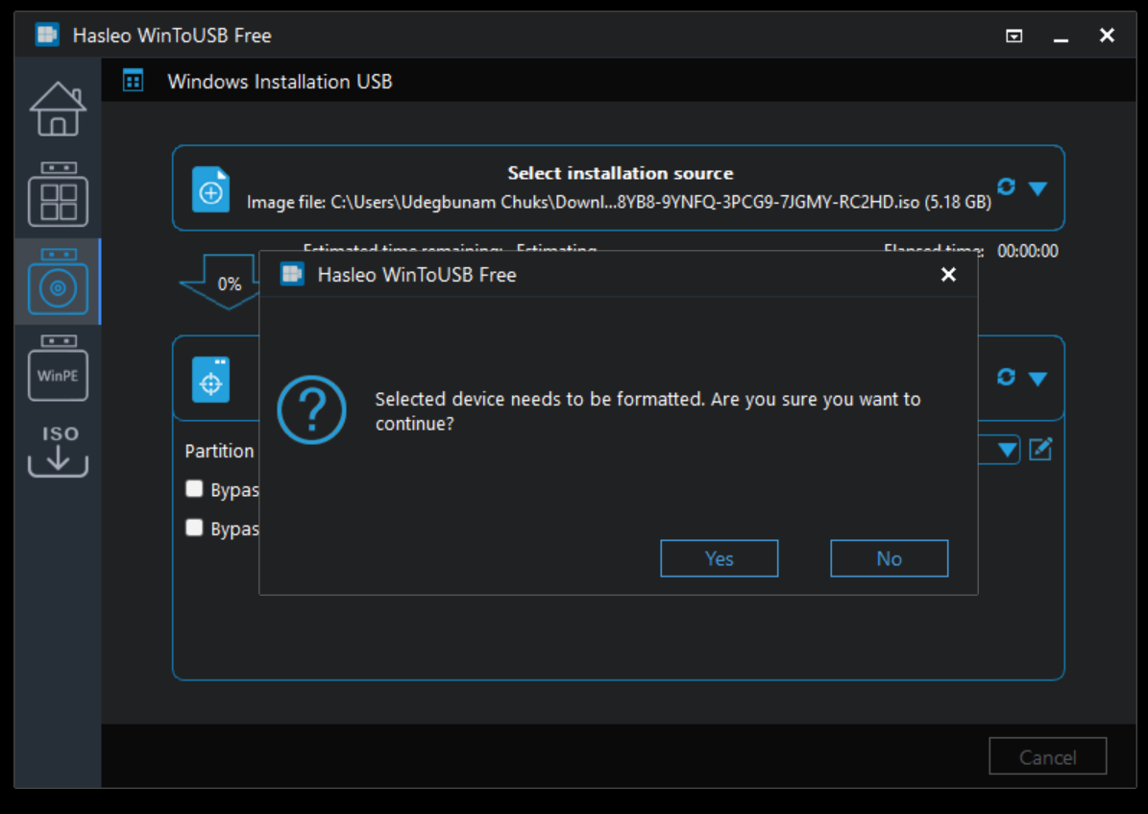Select the Windows To Go USB sidebar icon

58,194
